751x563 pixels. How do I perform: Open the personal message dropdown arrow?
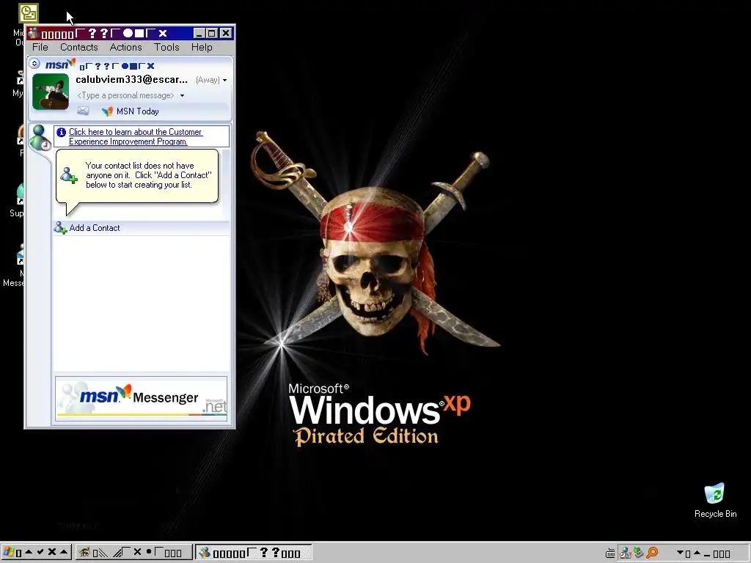[x=182, y=96]
